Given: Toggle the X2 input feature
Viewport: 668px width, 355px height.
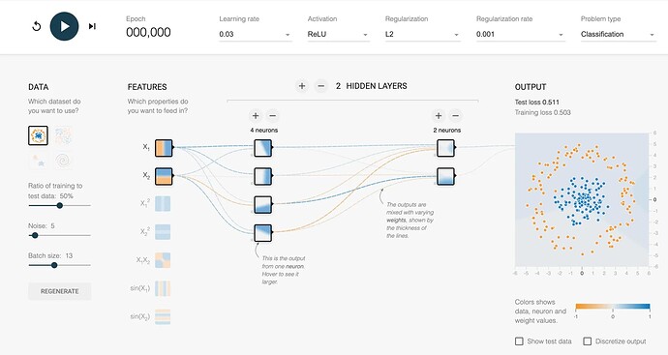Looking at the screenshot, I should click(164, 176).
